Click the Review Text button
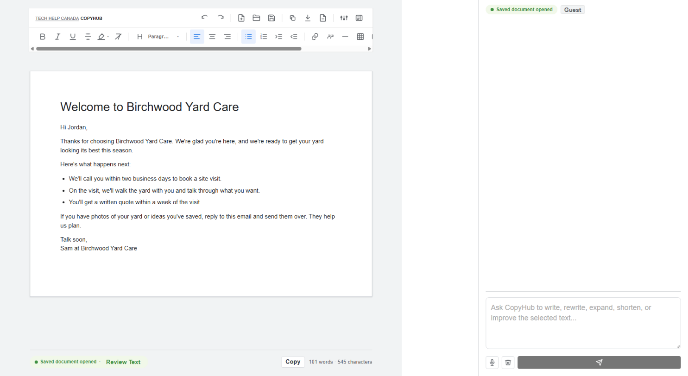This screenshot has width=688, height=376. pos(123,362)
